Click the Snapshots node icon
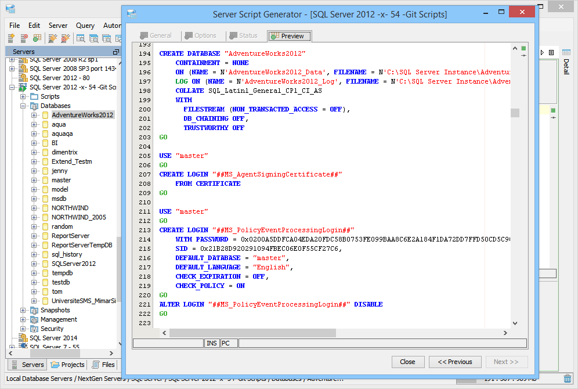This screenshot has width=578, height=389. [34, 310]
